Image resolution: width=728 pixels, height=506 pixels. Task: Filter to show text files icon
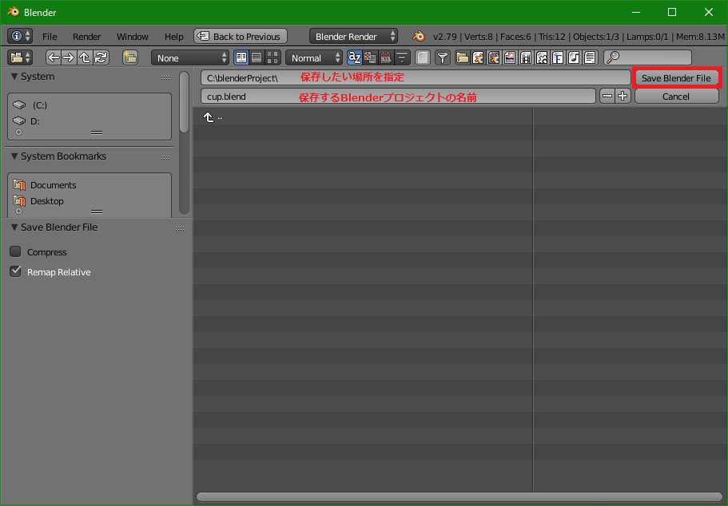590,58
